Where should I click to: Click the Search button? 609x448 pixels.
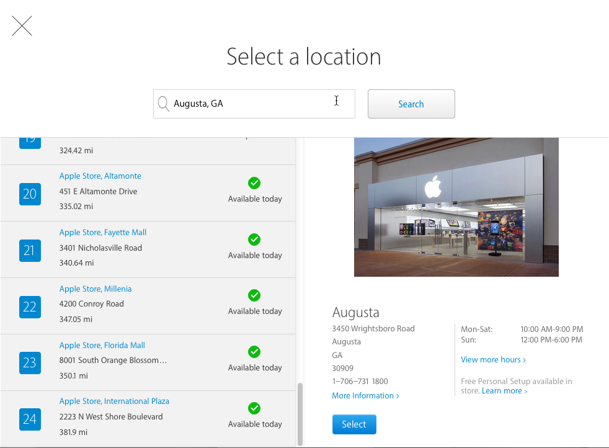click(x=411, y=104)
